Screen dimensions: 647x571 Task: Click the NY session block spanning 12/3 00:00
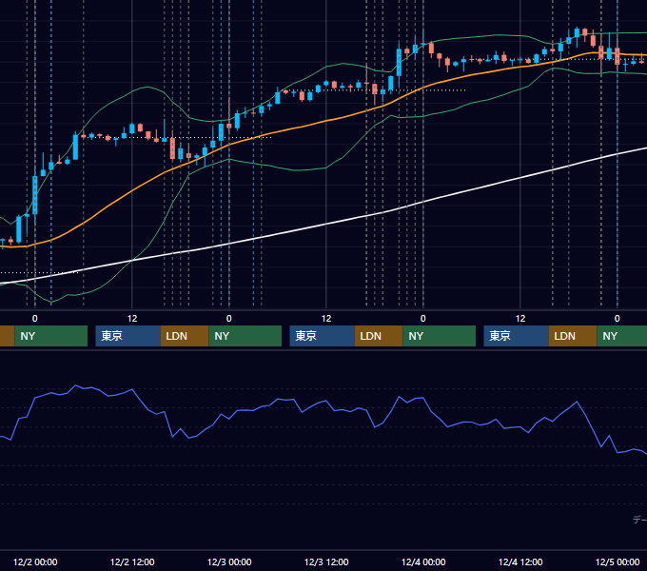245,336
